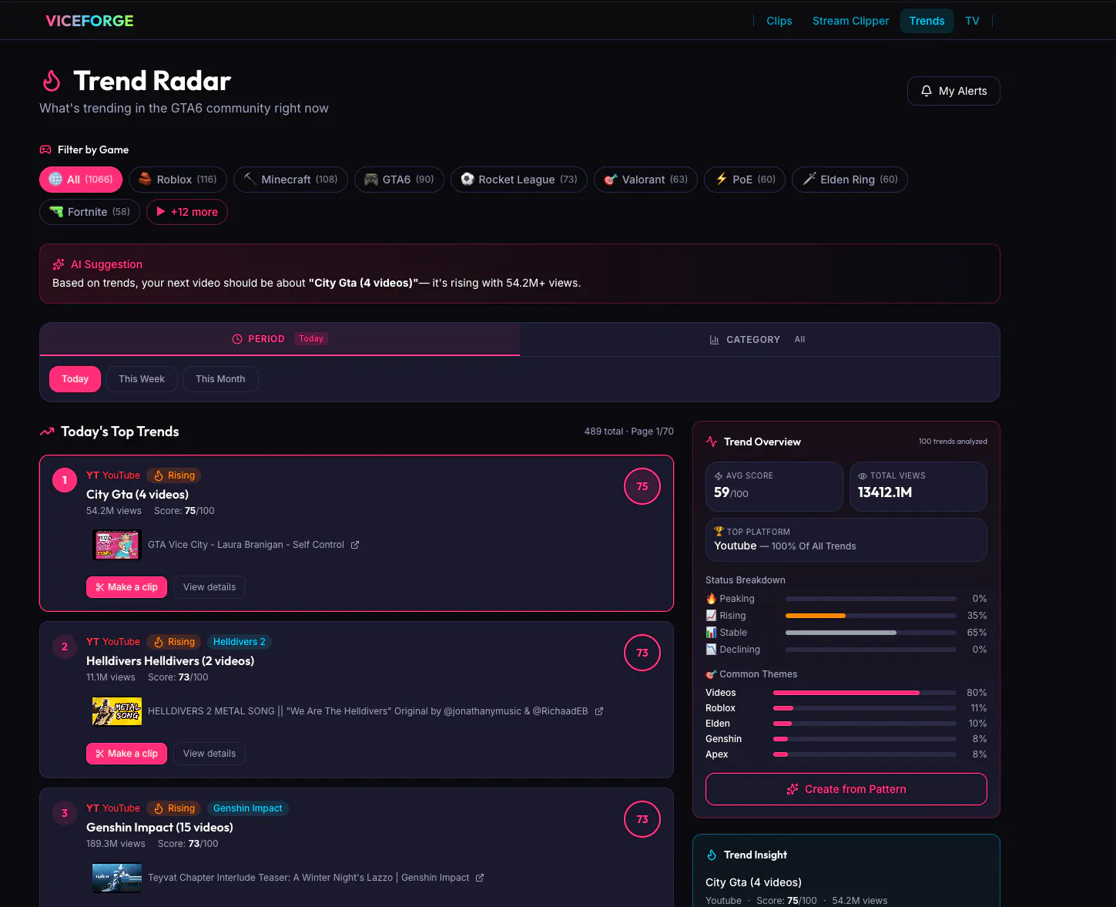The width and height of the screenshot is (1116, 907).
Task: Switch to the Category tab
Action: click(759, 339)
